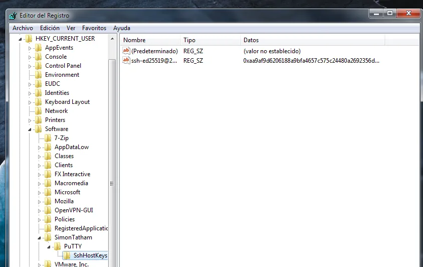Viewport: 423px width, 267px height.
Task: Expand the Identities key
Action: point(30,93)
